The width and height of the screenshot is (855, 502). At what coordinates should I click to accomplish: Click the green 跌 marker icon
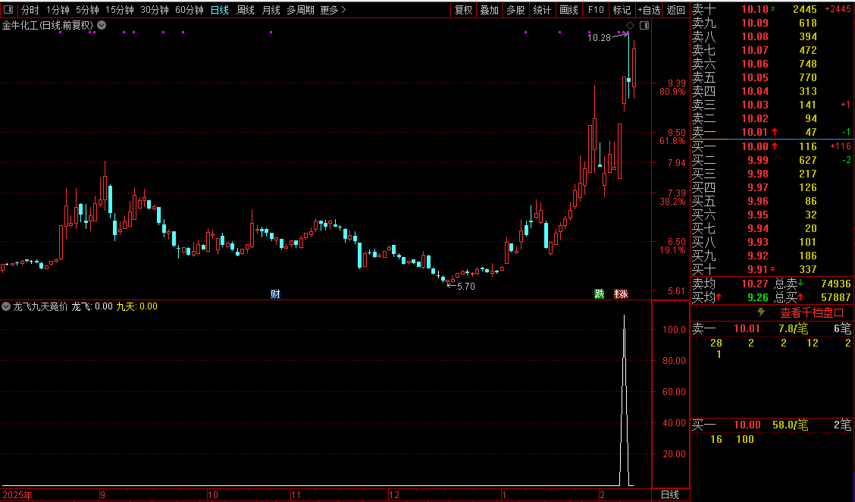(600, 294)
